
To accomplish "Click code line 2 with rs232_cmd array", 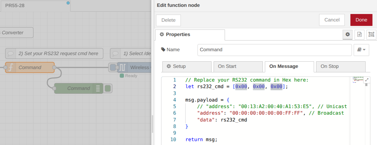I will (x=237, y=87).
